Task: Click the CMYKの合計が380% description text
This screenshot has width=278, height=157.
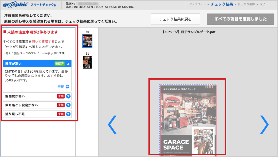Action: [36, 76]
